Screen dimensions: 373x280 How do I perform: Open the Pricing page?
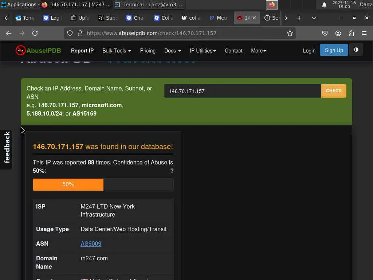pos(148,50)
